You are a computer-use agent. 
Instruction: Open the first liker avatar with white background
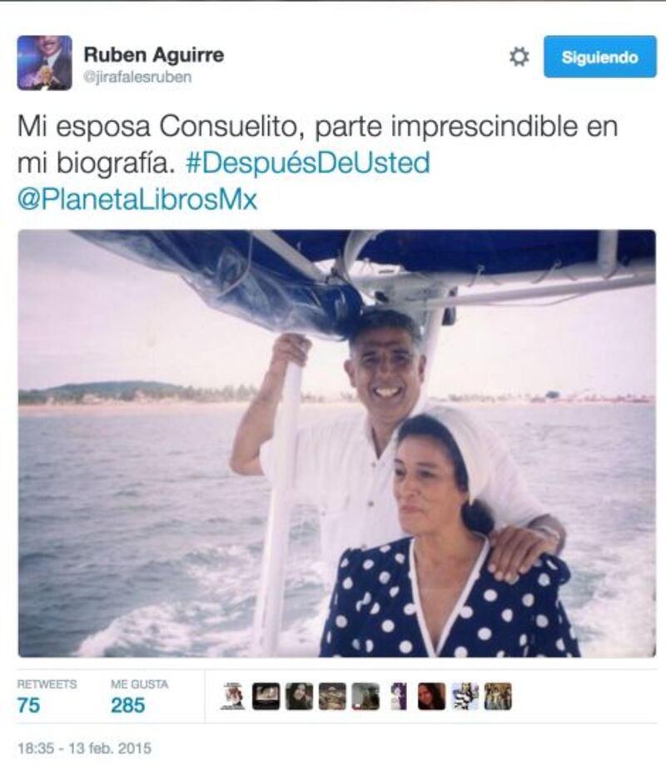233,696
